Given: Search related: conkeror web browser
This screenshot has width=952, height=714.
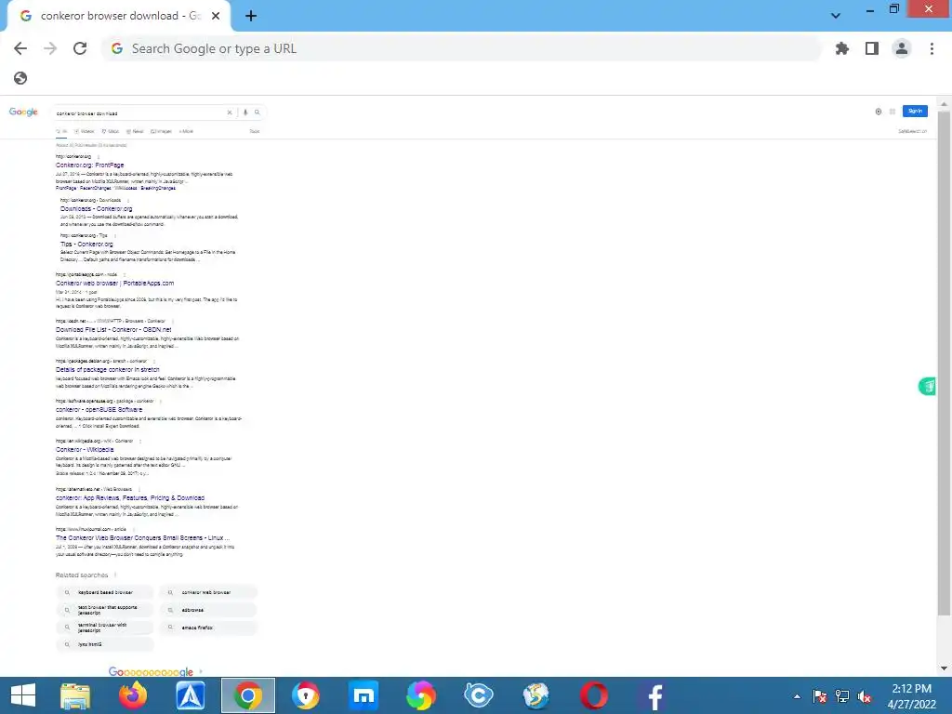Looking at the screenshot, I should (x=209, y=592).
